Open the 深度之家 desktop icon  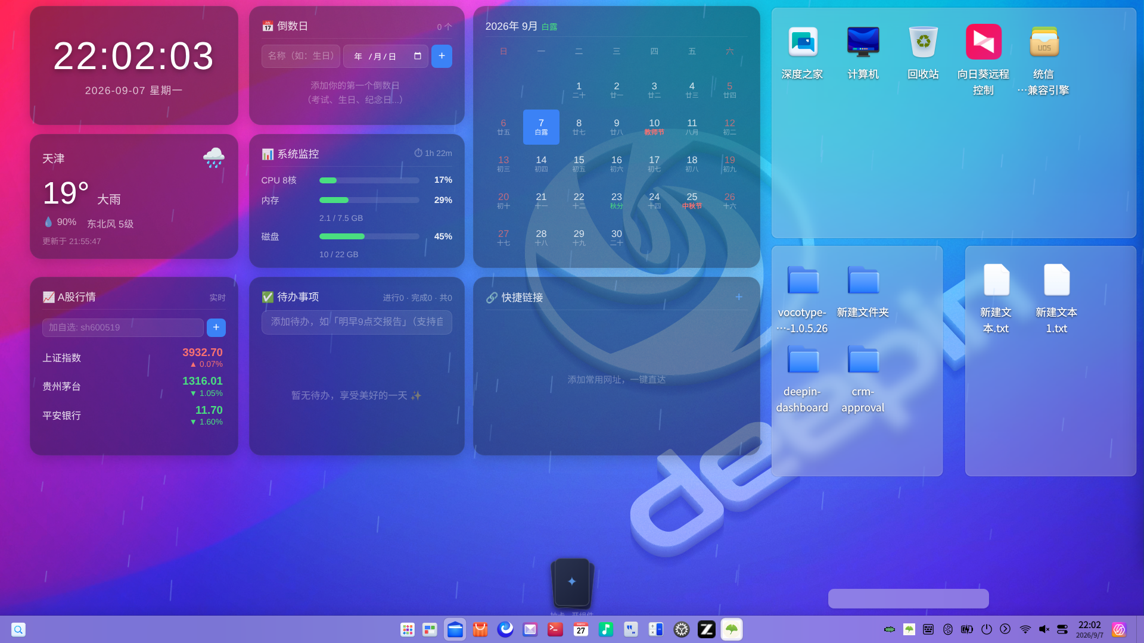(x=803, y=52)
